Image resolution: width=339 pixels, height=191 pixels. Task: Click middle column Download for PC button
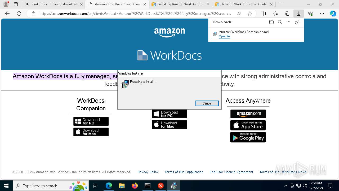pyautogui.click(x=169, y=114)
